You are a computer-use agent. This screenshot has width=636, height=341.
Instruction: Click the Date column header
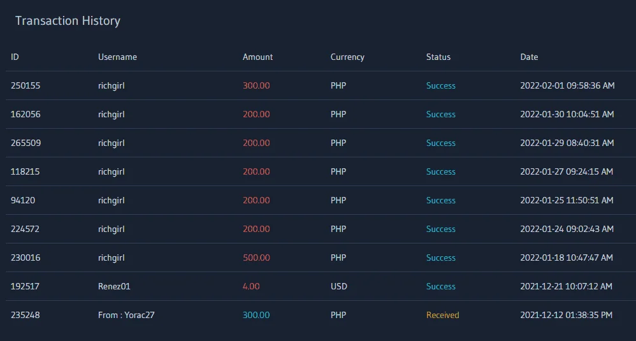click(529, 57)
